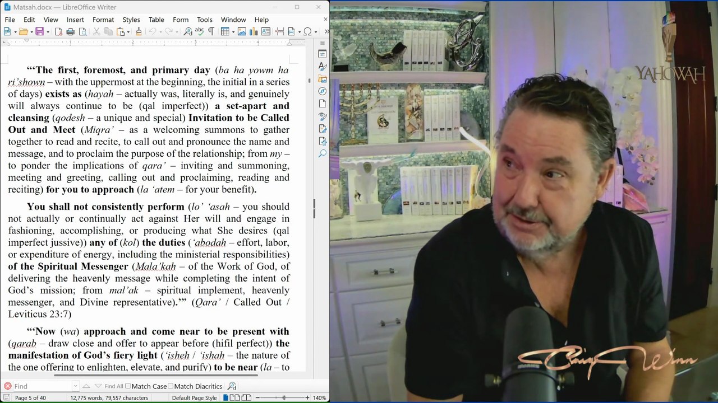Expand the Special Character dropdown arrow
This screenshot has width=718, height=403.
coord(315,31)
